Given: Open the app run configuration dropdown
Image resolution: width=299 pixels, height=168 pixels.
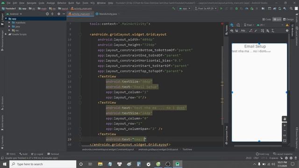Looking at the screenshot, I should coord(185,8).
